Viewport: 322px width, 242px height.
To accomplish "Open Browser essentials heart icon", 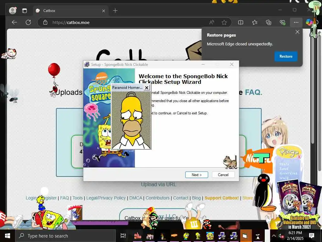I will pos(283,22).
